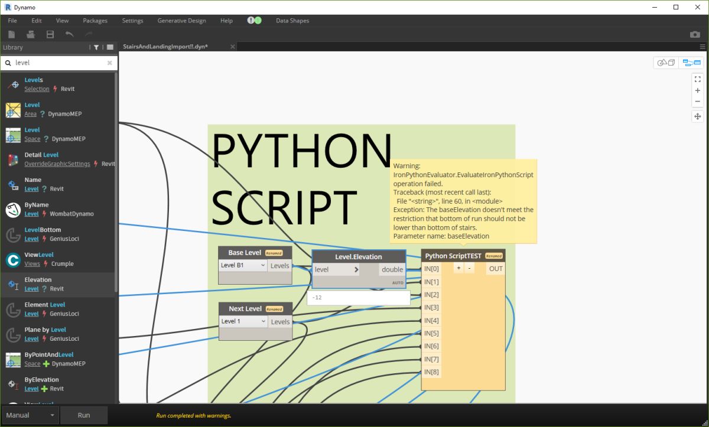Toggle the pan mode arrows icon
The width and height of the screenshot is (709, 427).
pyautogui.click(x=698, y=116)
